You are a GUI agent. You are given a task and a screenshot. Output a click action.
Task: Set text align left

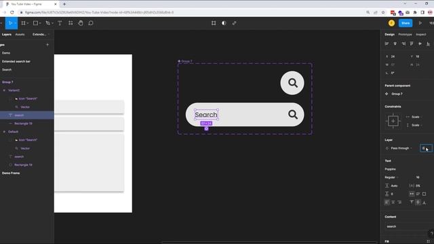[387, 202]
